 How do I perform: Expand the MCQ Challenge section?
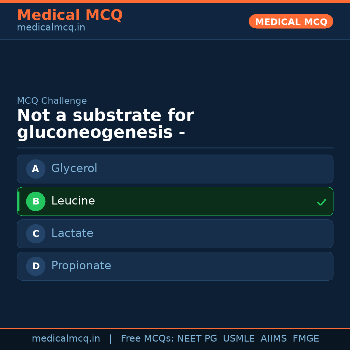point(52,101)
